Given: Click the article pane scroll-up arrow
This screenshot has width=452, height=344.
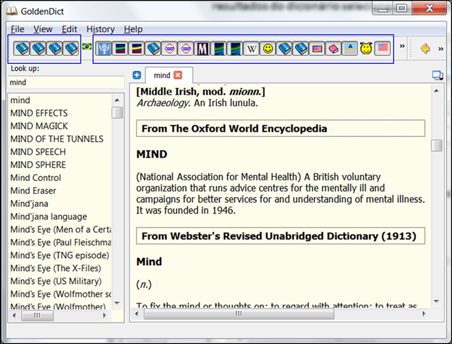Looking at the screenshot, I should (x=437, y=91).
